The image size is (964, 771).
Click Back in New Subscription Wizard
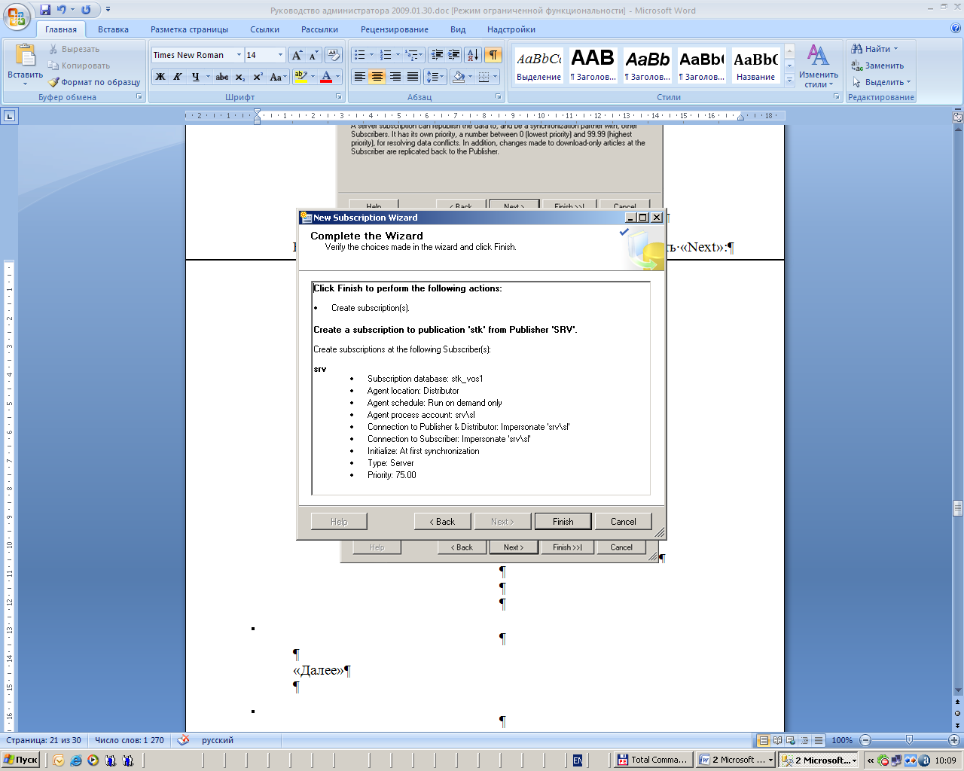[x=443, y=522]
